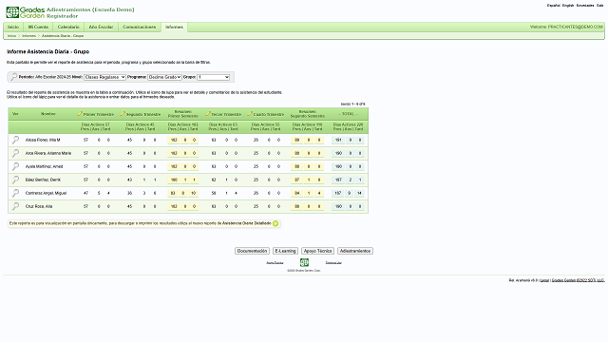Image resolution: width=608 pixels, height=342 pixels.
Task: Click student name Arce Rivera, Arianna Marie
Action: (48, 153)
